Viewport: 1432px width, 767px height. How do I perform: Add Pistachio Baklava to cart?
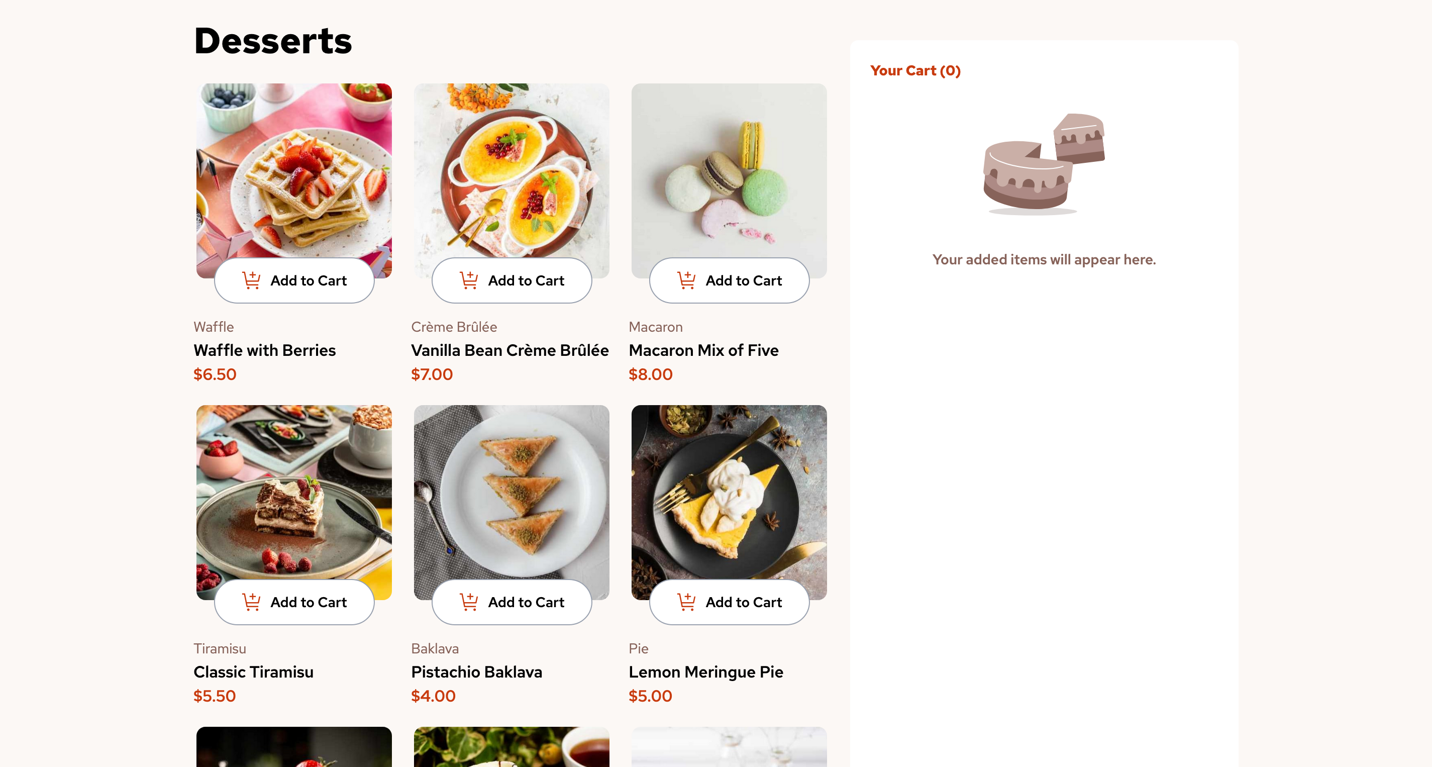coord(526,602)
